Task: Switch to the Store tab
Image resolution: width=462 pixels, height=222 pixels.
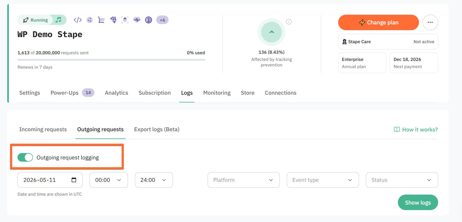Action: (x=248, y=93)
